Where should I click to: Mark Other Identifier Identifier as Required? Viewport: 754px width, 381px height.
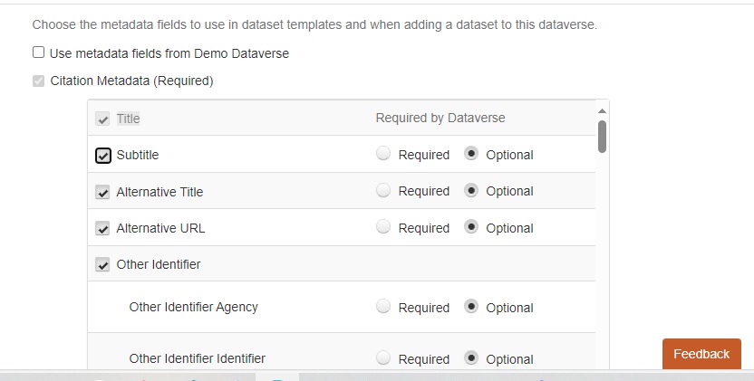pyautogui.click(x=383, y=358)
